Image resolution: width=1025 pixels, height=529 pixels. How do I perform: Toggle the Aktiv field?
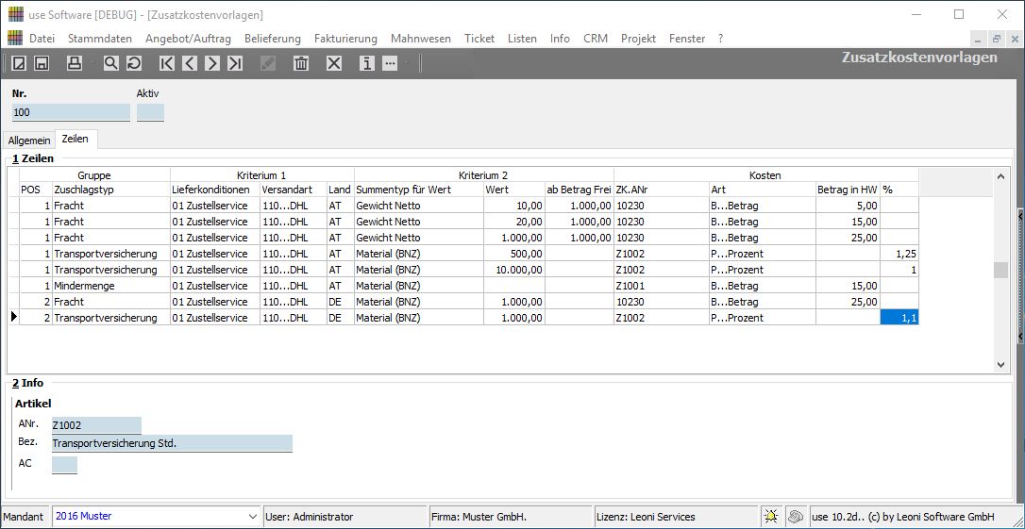pyautogui.click(x=150, y=112)
